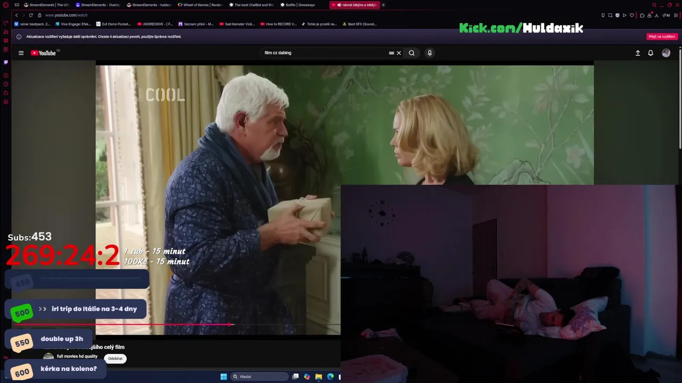Reload the page with the refresh icon

31,15
